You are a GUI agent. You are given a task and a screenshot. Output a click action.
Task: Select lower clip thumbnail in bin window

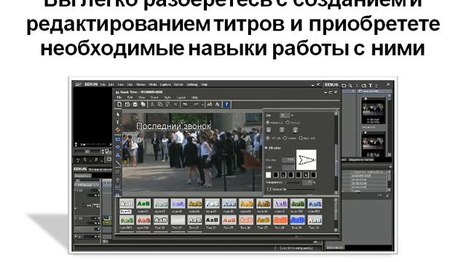click(x=373, y=144)
